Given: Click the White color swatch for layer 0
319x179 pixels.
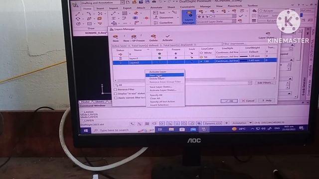Looking at the screenshot, I should 201,53.
